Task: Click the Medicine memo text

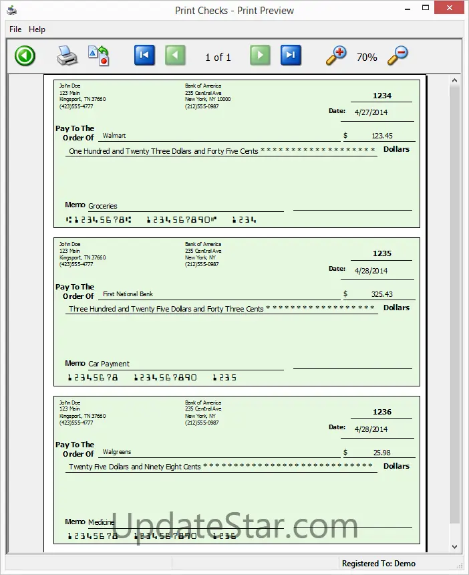Action: click(102, 522)
